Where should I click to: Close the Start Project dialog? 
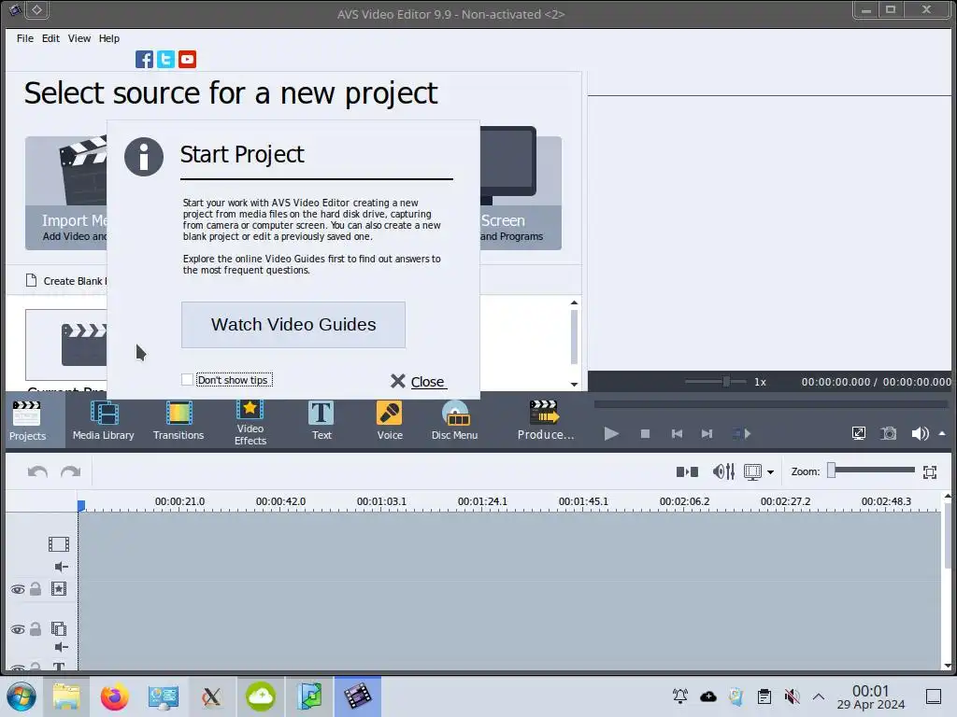418,382
